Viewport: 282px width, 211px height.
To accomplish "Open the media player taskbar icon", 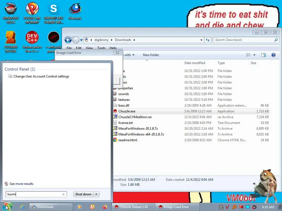I will click(80, 207).
